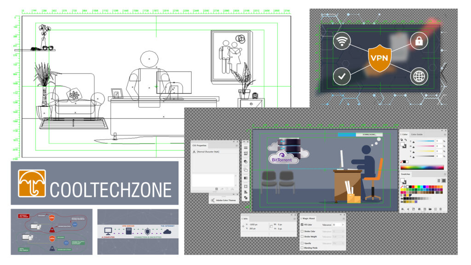Select swatches grid thumbnail view icon
The image size is (471, 265).
tap(444, 180)
